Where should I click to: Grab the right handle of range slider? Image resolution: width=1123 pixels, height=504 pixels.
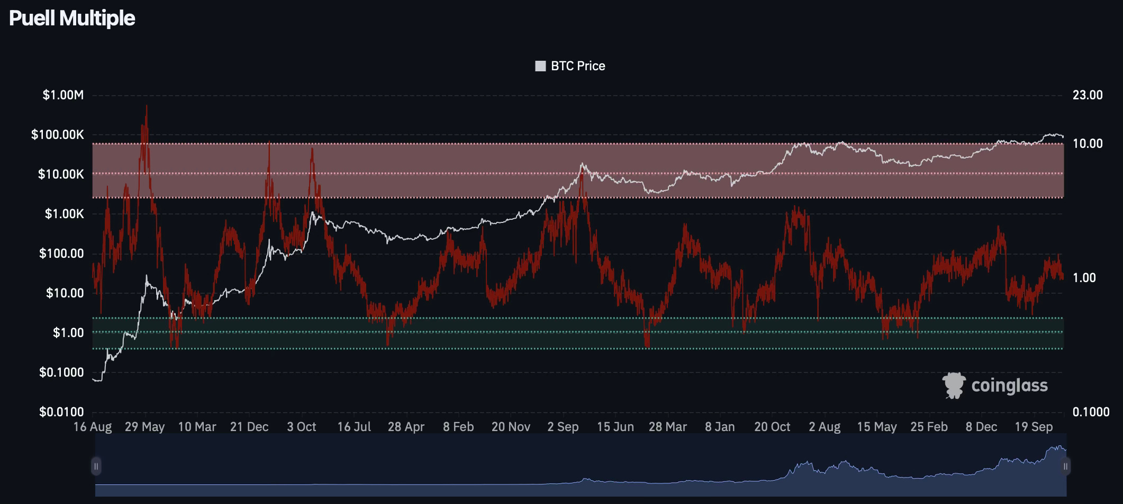coord(1066,466)
